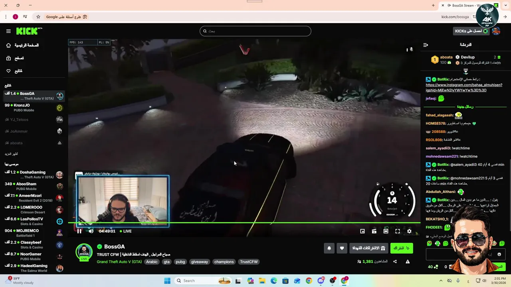Select the giveaway tag
Viewport: 511px width, 287px height.
(x=200, y=262)
